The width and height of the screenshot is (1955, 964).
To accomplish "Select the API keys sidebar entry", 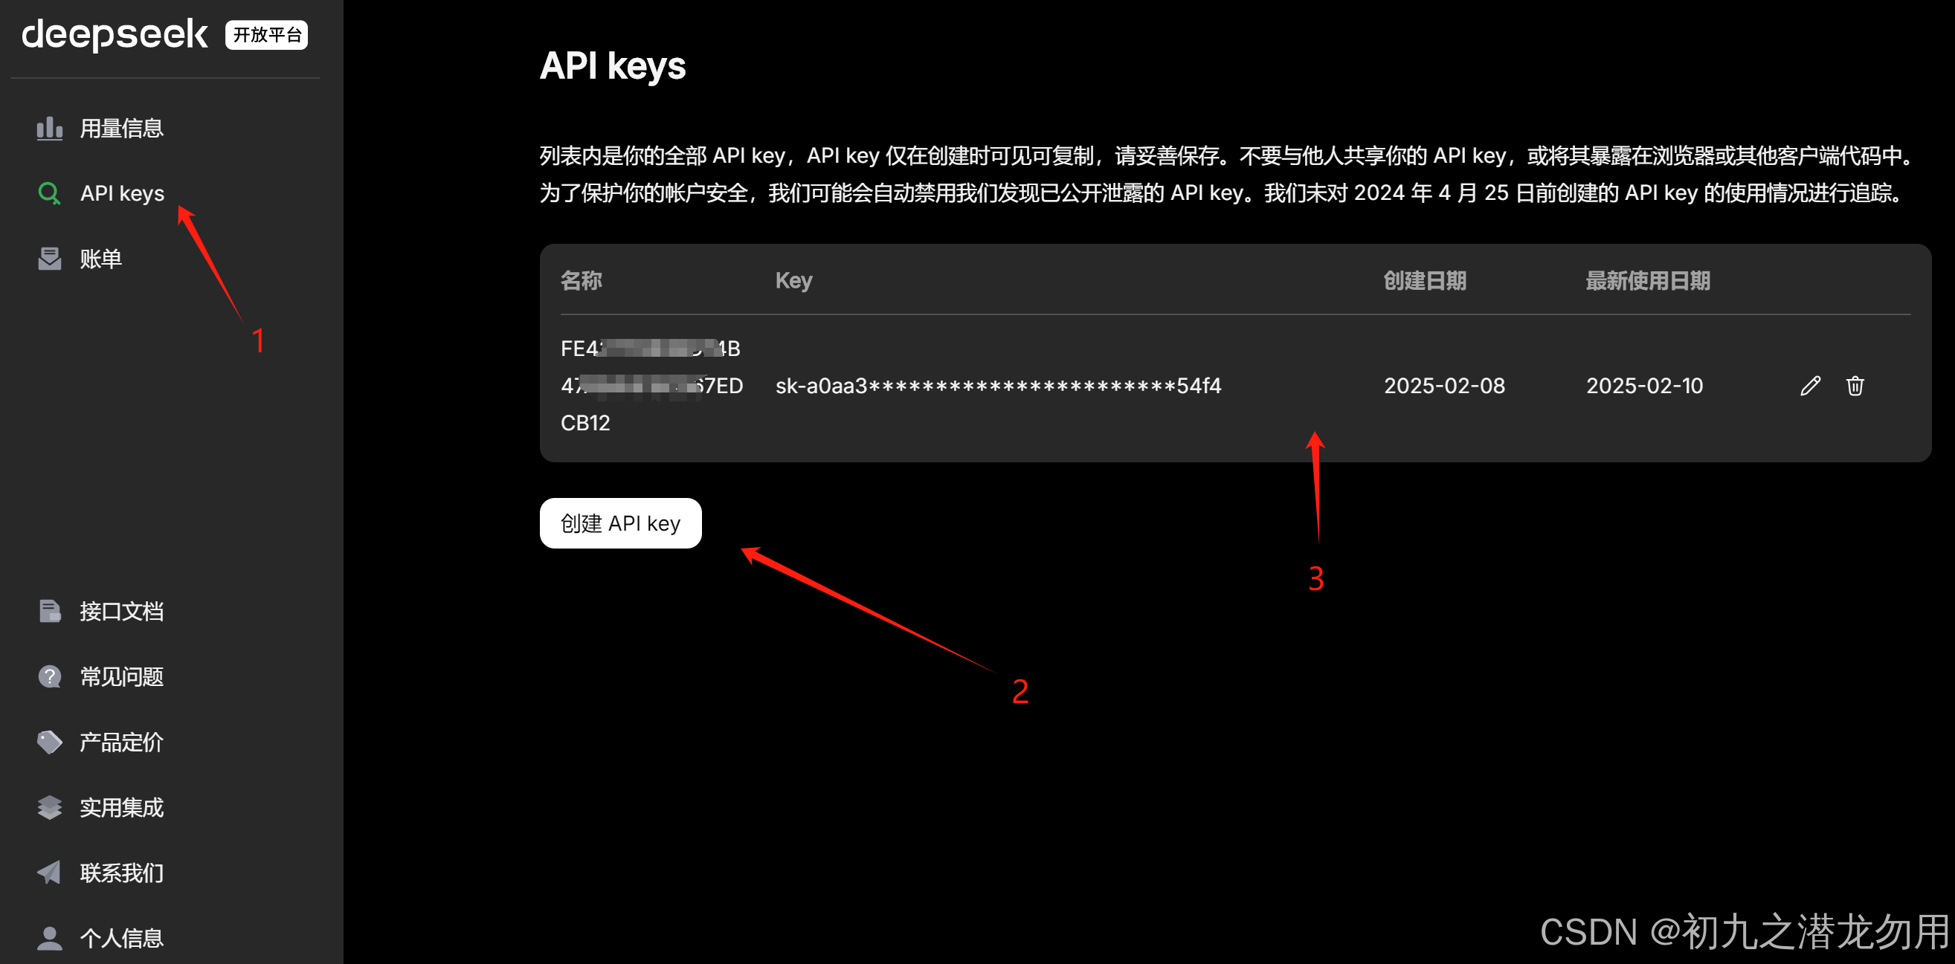I will (x=122, y=193).
